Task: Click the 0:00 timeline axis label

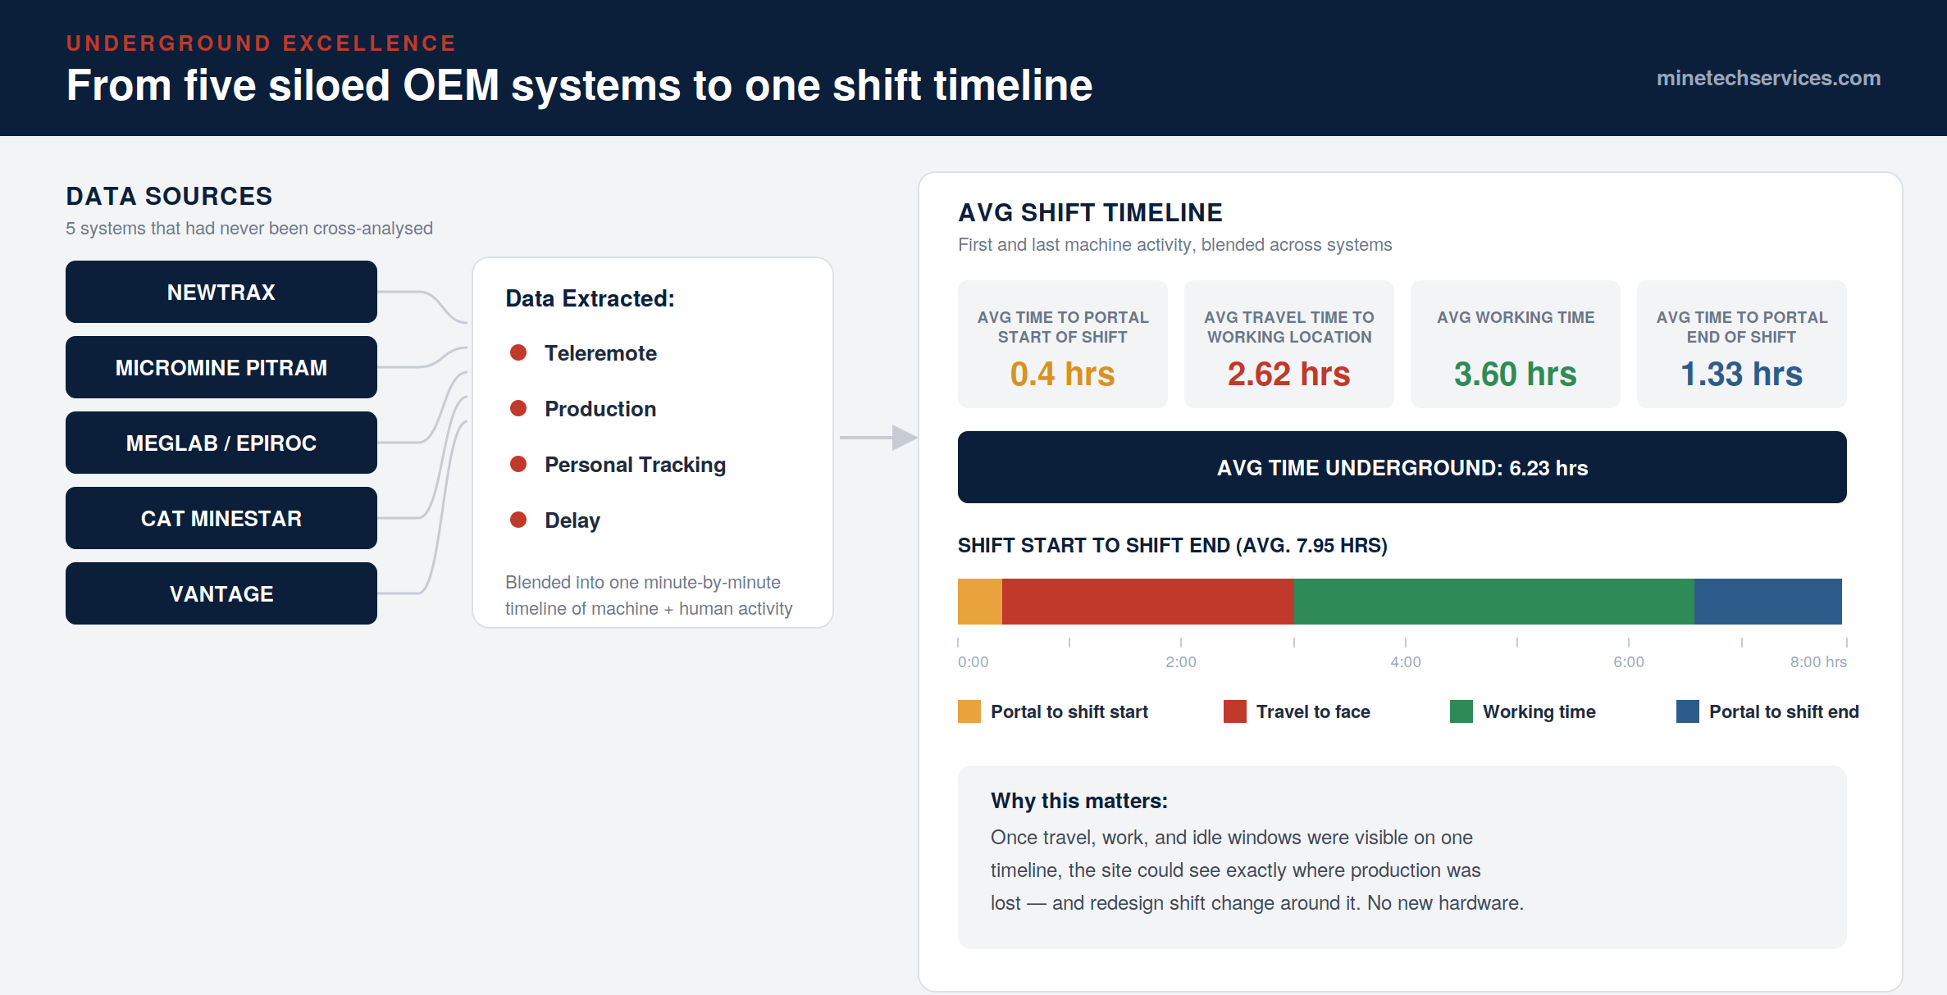Action: pyautogui.click(x=973, y=661)
